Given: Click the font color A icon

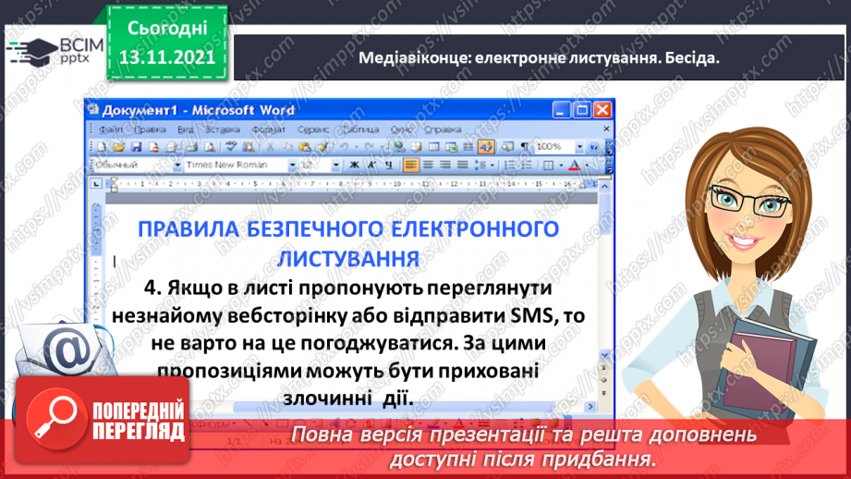Looking at the screenshot, I should pyautogui.click(x=575, y=166).
